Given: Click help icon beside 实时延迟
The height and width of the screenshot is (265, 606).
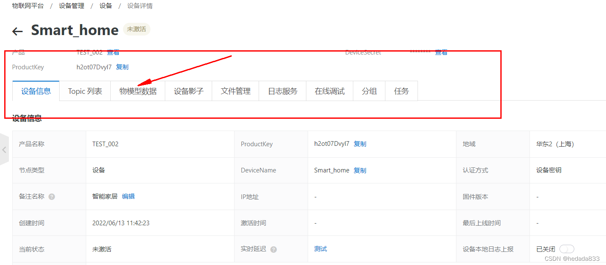Looking at the screenshot, I should [273, 249].
